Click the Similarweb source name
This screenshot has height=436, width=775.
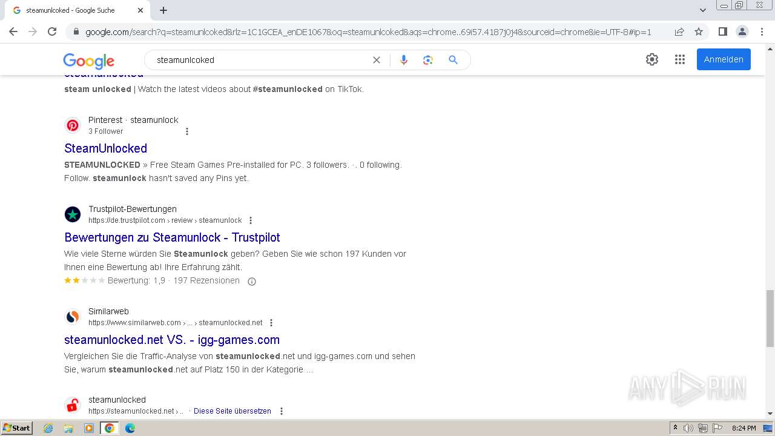tap(108, 311)
